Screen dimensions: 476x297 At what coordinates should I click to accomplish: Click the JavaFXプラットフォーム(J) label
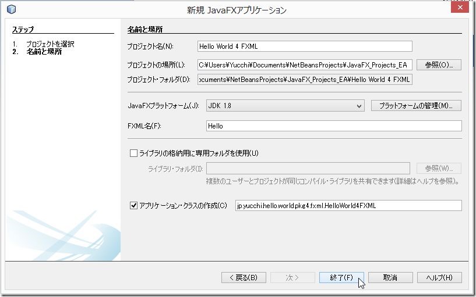[x=163, y=106]
